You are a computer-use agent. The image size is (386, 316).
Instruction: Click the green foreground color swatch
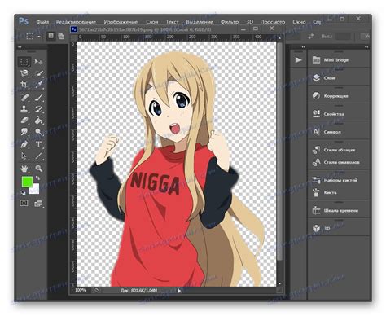(x=27, y=182)
